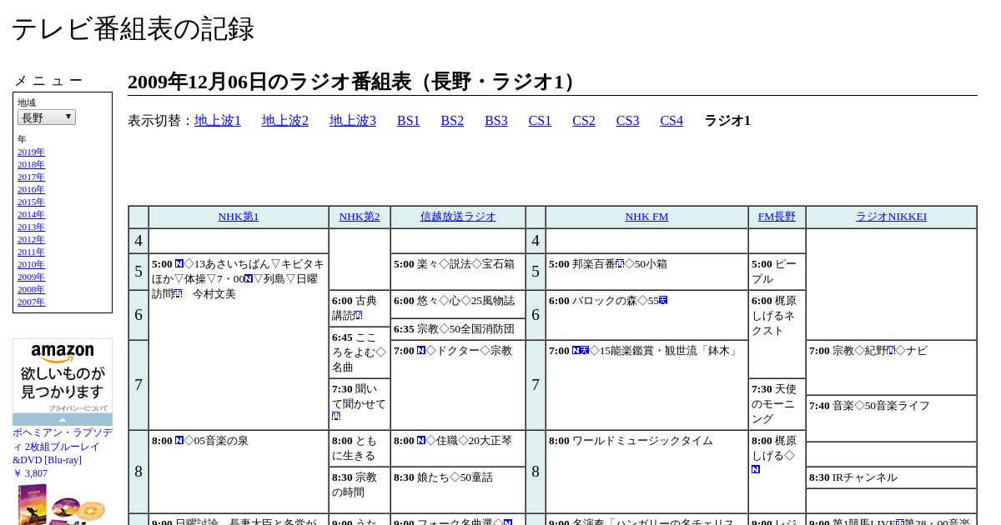
Task: Select the 8:30 IRチャンネル program cell
Action: pyautogui.click(x=891, y=477)
